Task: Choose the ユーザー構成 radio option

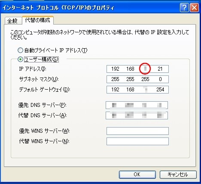Action: tap(20, 59)
